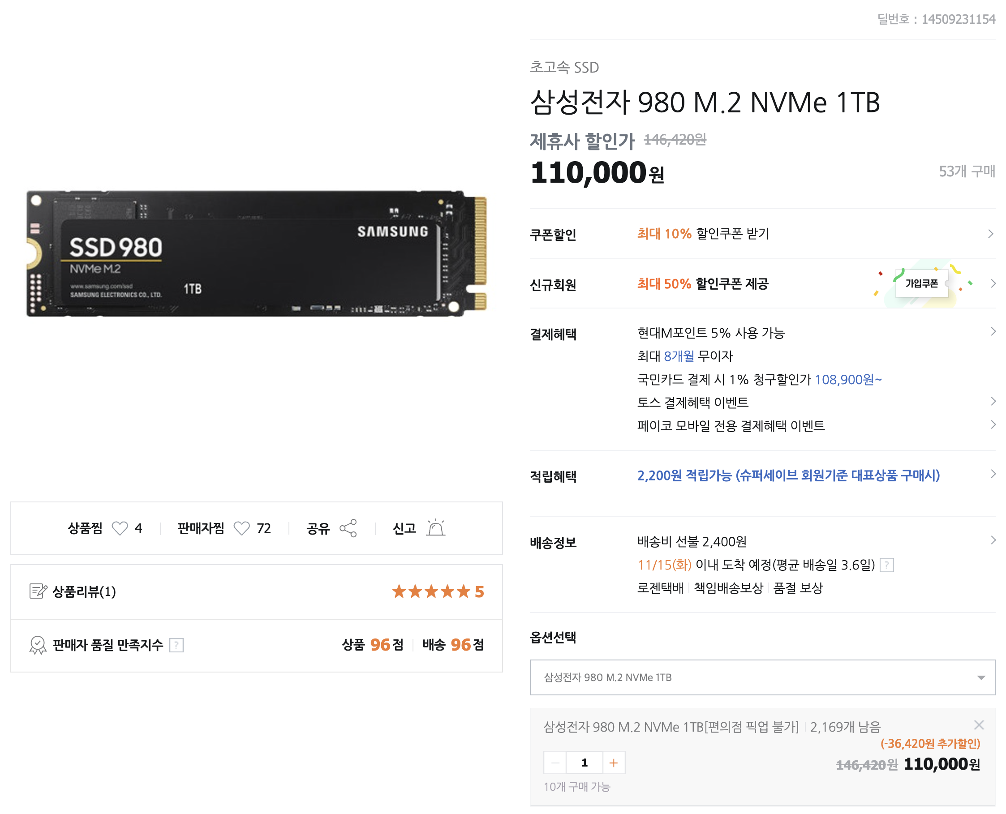Toggle the seller wishlist heart icon
Screen dimensions: 1006x814
pyautogui.click(x=241, y=528)
